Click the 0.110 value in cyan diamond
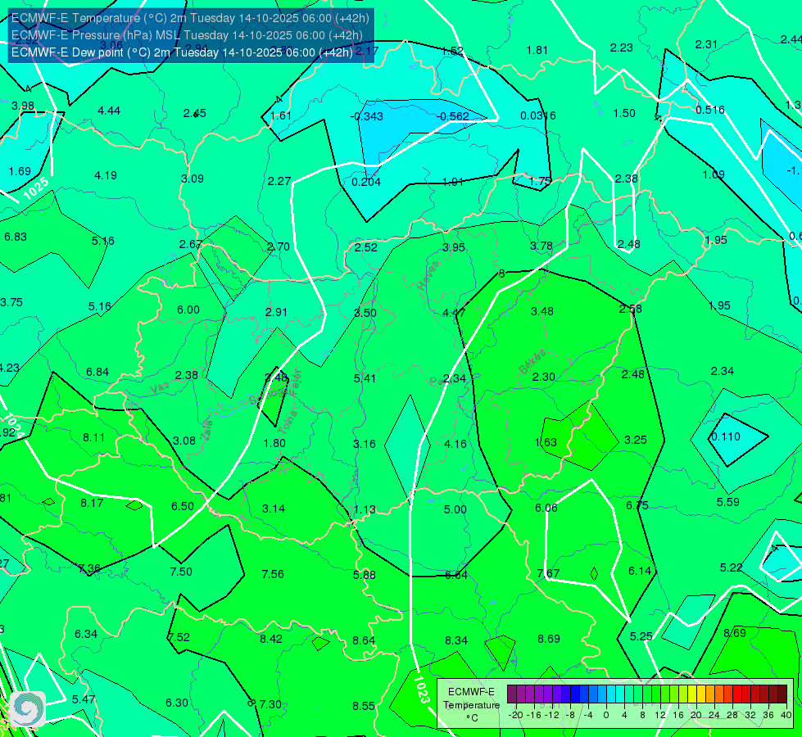This screenshot has height=737, width=802. [x=726, y=436]
